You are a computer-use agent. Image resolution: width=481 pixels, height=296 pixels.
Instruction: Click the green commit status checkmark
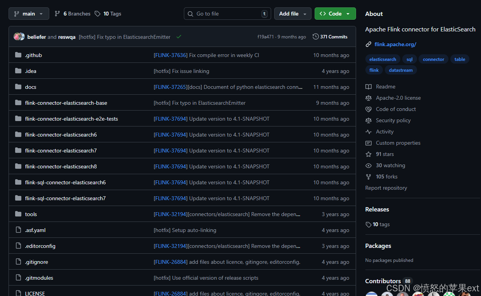(179, 36)
